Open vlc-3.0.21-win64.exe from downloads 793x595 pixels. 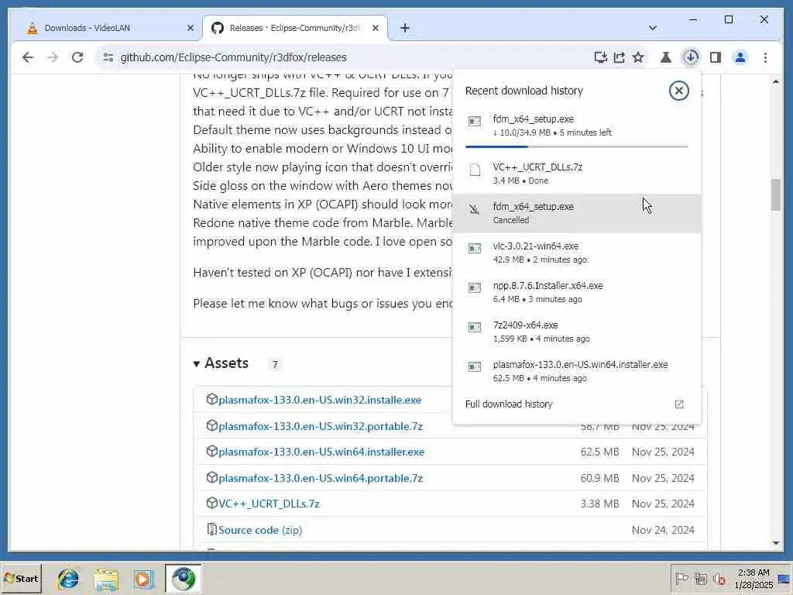[x=576, y=253]
